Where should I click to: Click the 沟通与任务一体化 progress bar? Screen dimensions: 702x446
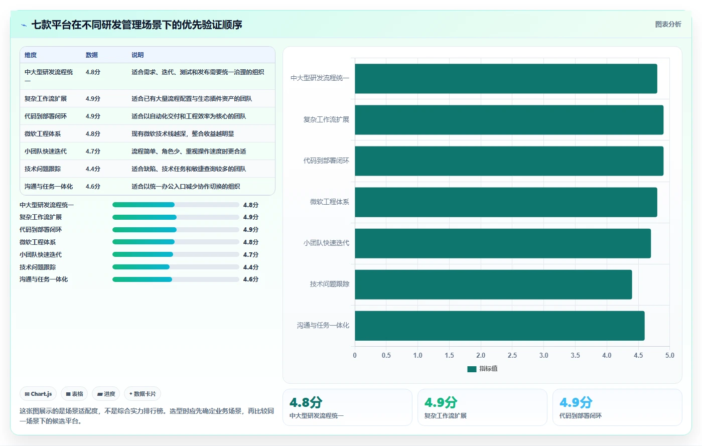[x=176, y=279]
